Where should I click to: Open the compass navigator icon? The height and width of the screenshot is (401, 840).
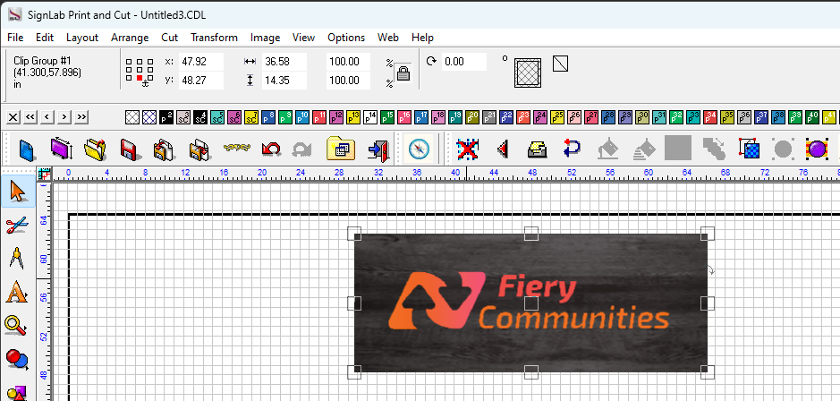pyautogui.click(x=419, y=149)
